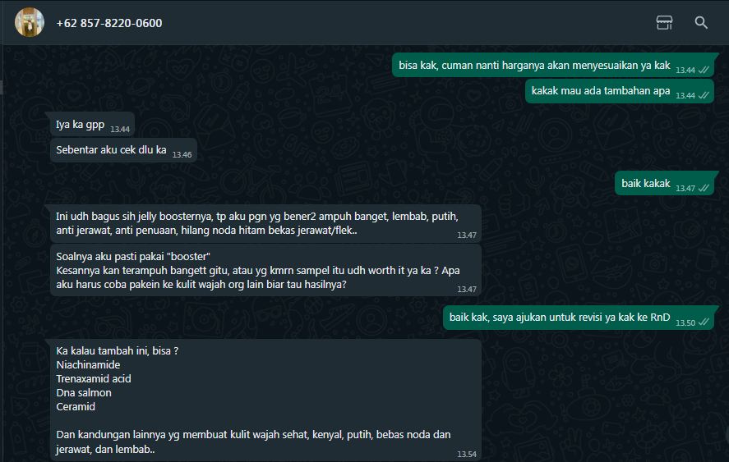Click read ticks on 'saya ajukan untuk revisi' message

coord(704,322)
